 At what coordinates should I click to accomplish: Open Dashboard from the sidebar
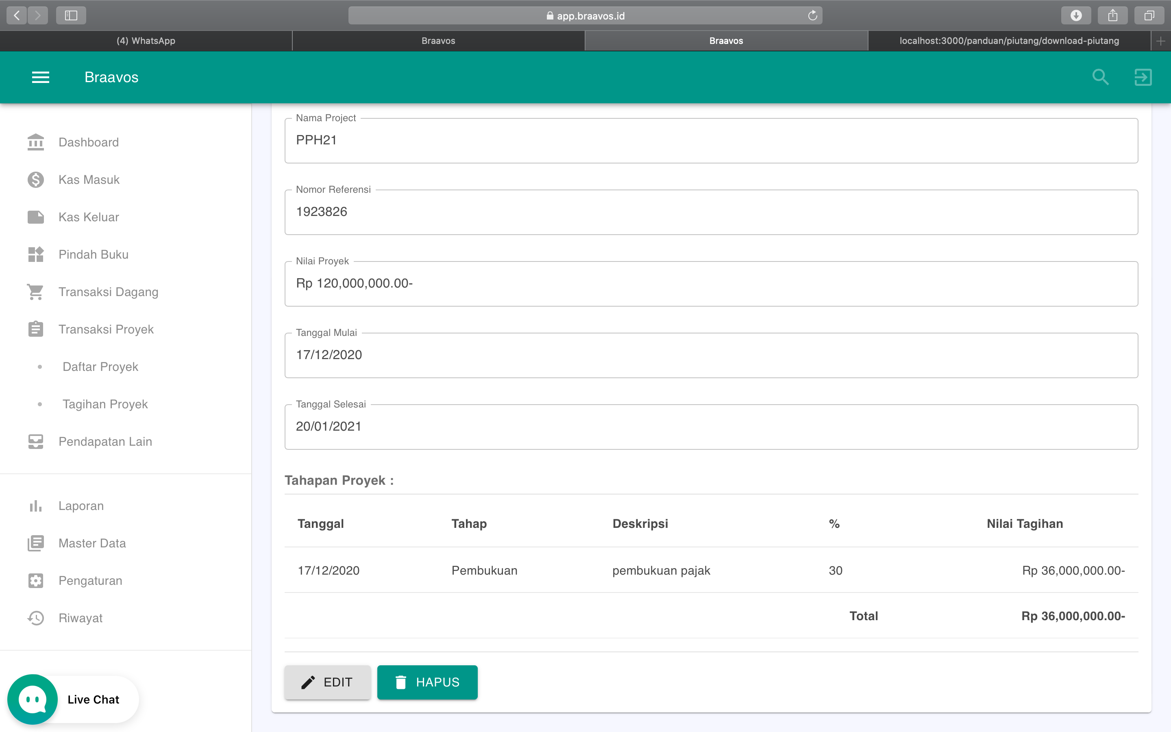[89, 142]
